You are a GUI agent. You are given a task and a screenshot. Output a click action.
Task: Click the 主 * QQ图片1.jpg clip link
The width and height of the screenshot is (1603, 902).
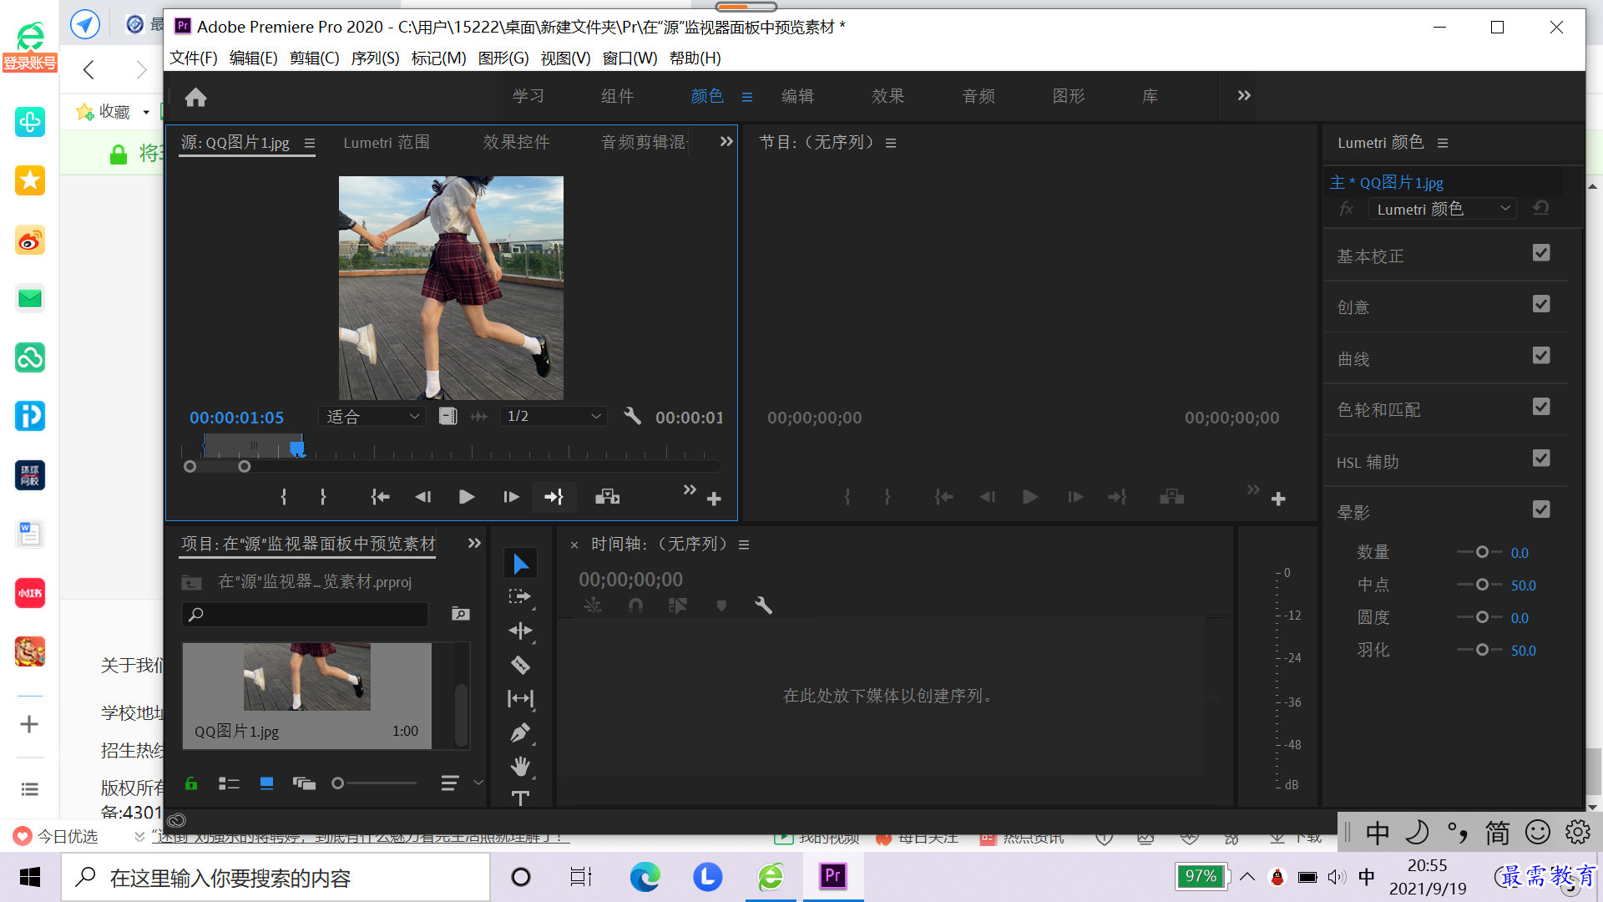click(x=1387, y=182)
